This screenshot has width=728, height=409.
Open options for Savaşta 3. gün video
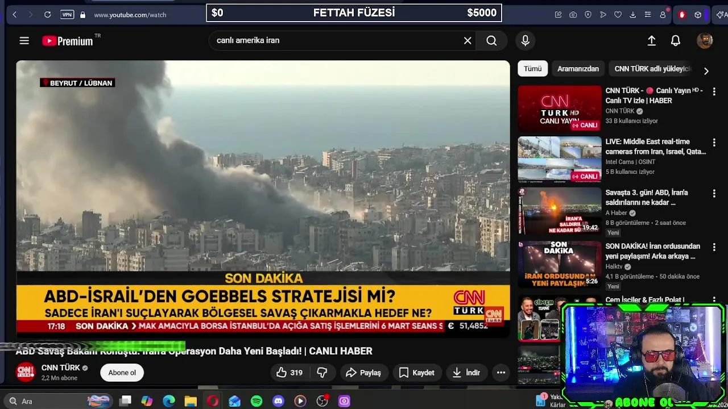[714, 194]
